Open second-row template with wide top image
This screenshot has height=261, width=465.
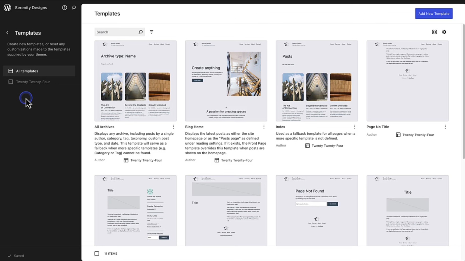[226, 210]
